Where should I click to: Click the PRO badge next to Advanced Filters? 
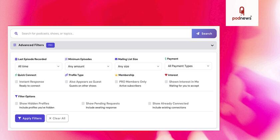(50, 45)
